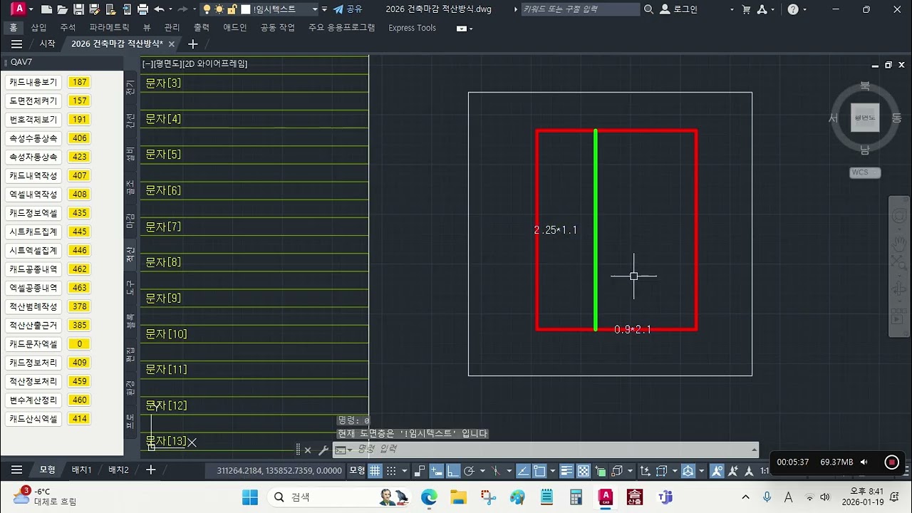Viewport: 912px width, 513px height.
Task: Toggle polar tracking status bar icon
Action: (469, 471)
